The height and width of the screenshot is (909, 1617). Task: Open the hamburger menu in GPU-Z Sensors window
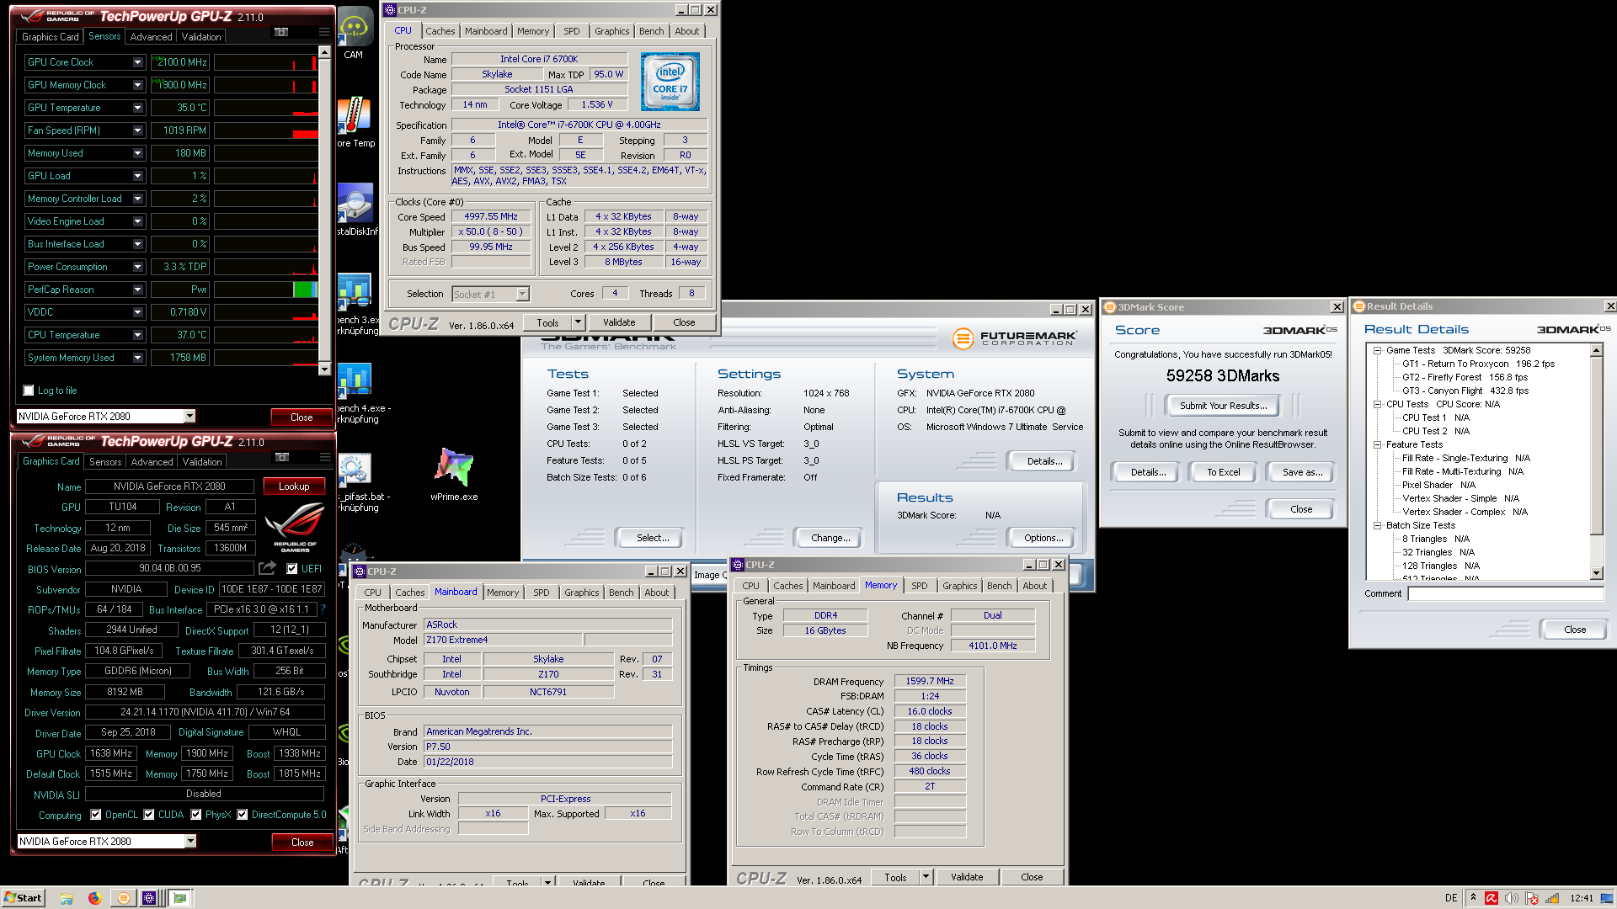[324, 32]
